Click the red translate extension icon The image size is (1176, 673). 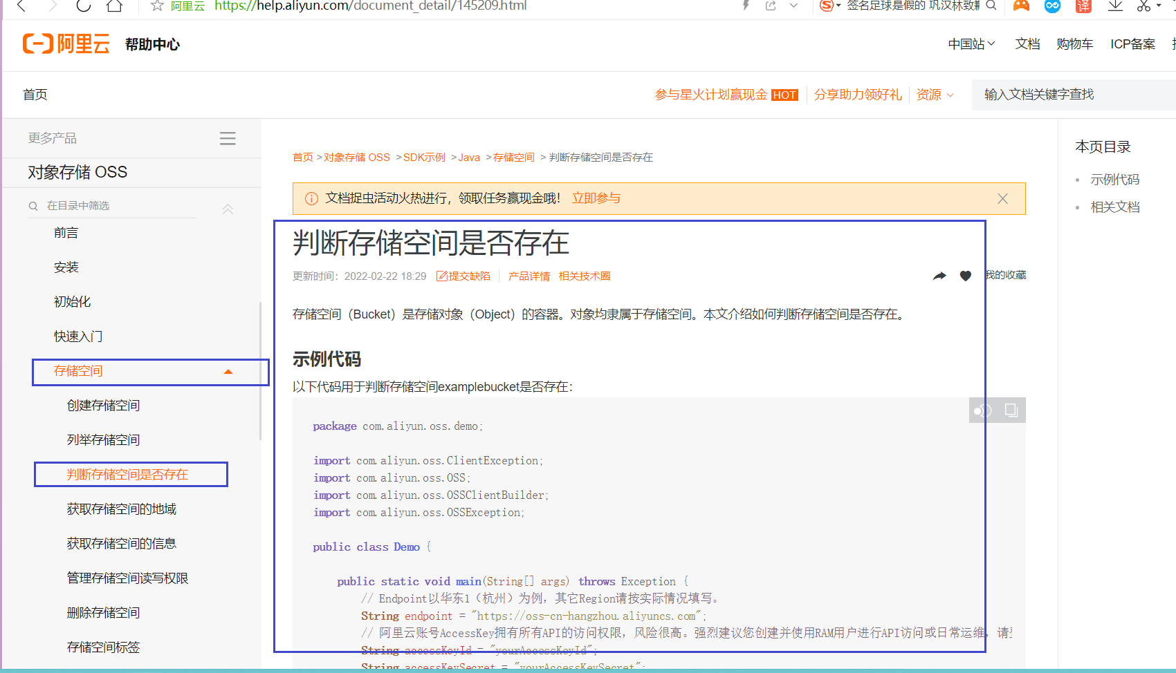pos(1083,6)
